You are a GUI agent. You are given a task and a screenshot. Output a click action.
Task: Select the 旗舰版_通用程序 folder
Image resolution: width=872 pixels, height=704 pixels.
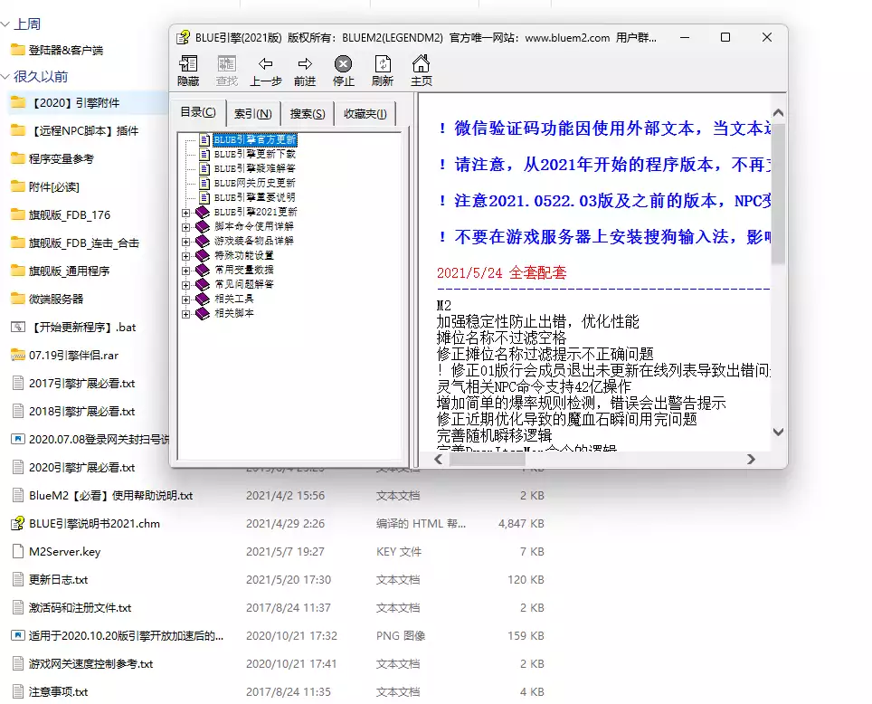click(x=69, y=271)
